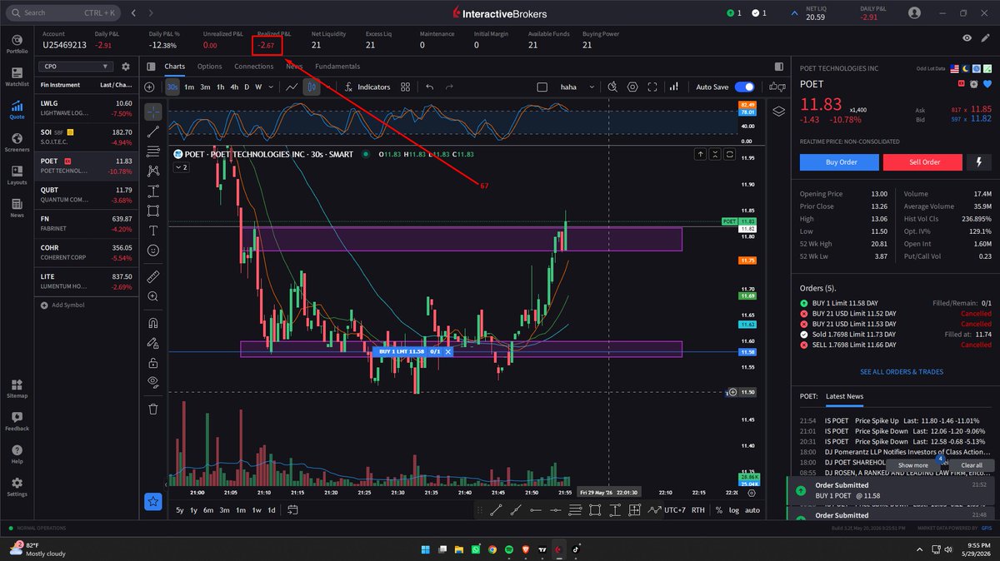Select the measure ruler tool
The width and height of the screenshot is (1000, 561).
pyautogui.click(x=153, y=276)
